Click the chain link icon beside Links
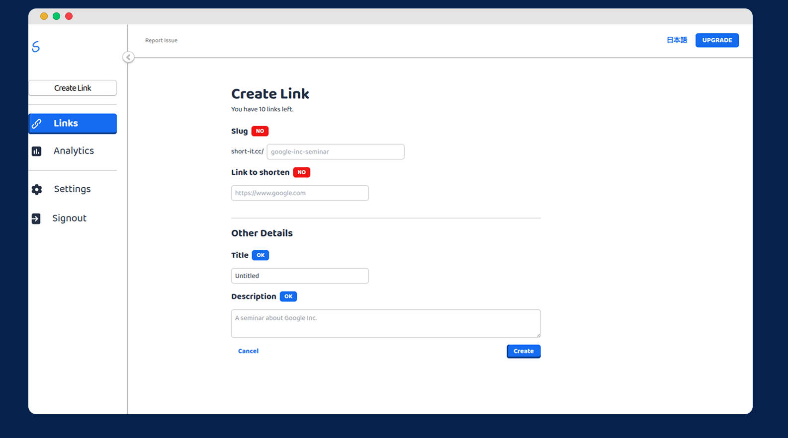 tap(37, 124)
